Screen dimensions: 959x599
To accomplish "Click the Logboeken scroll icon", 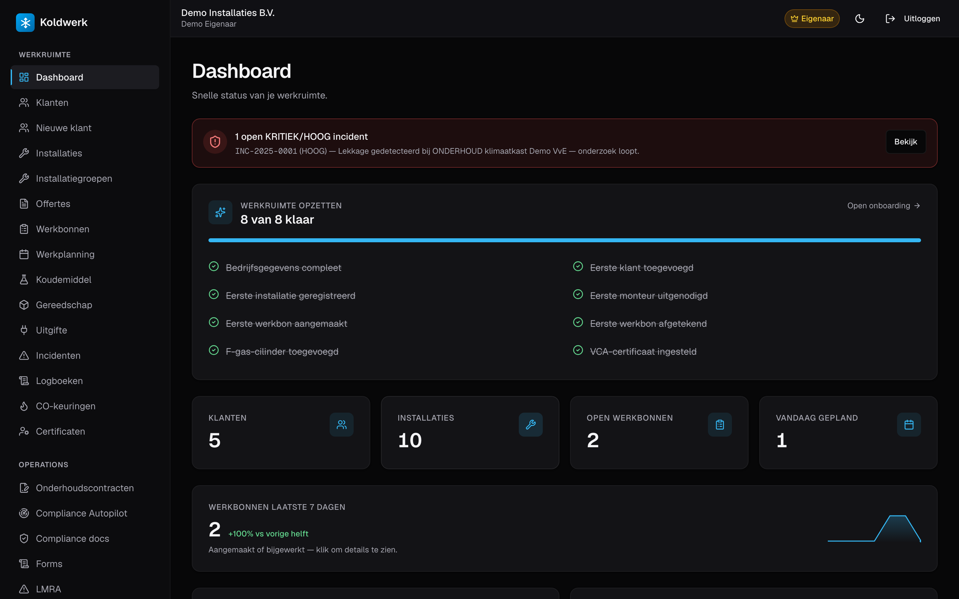I will pyautogui.click(x=24, y=381).
